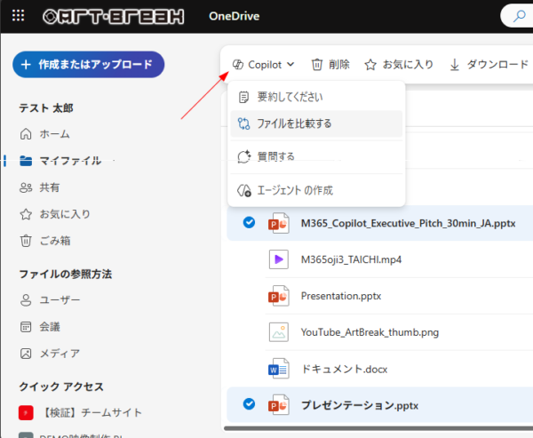The width and height of the screenshot is (533, 438).
Task: Click the search magnifier icon
Action: 518,16
